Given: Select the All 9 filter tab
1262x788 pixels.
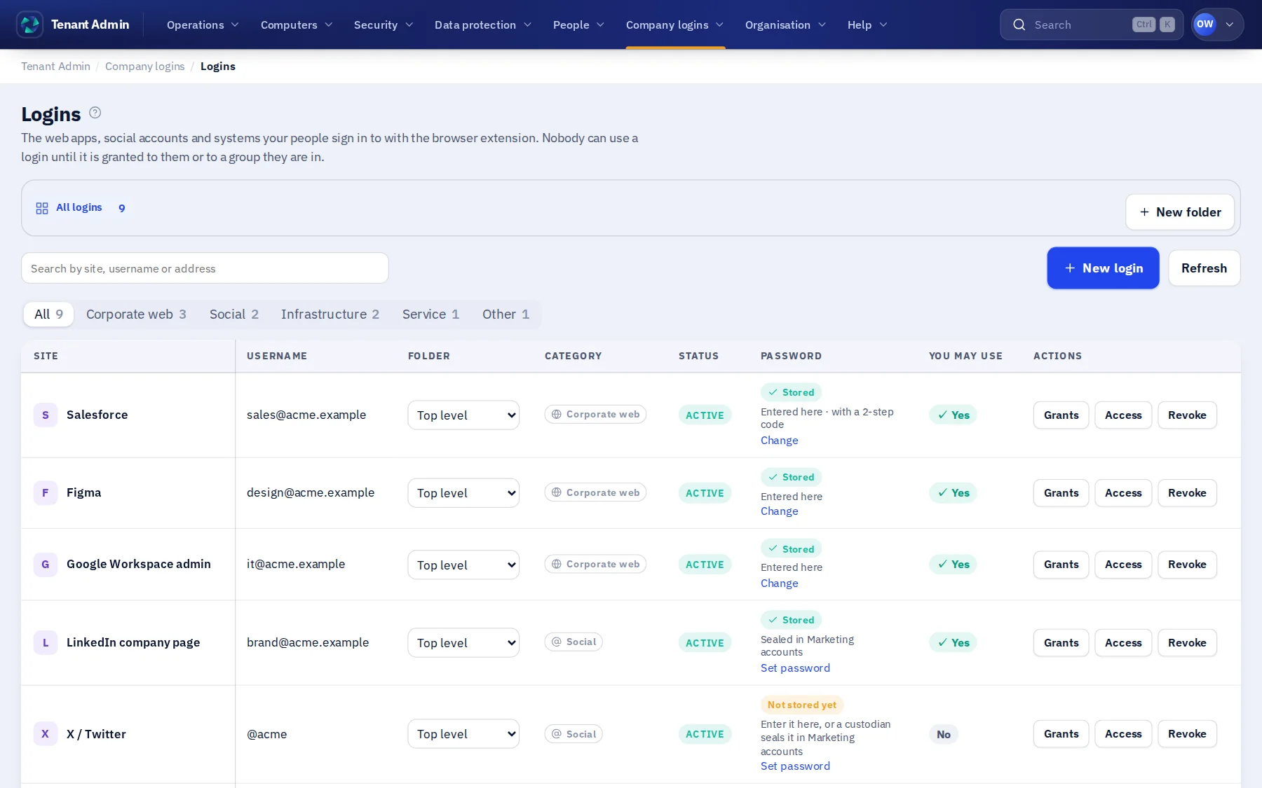Looking at the screenshot, I should (48, 314).
